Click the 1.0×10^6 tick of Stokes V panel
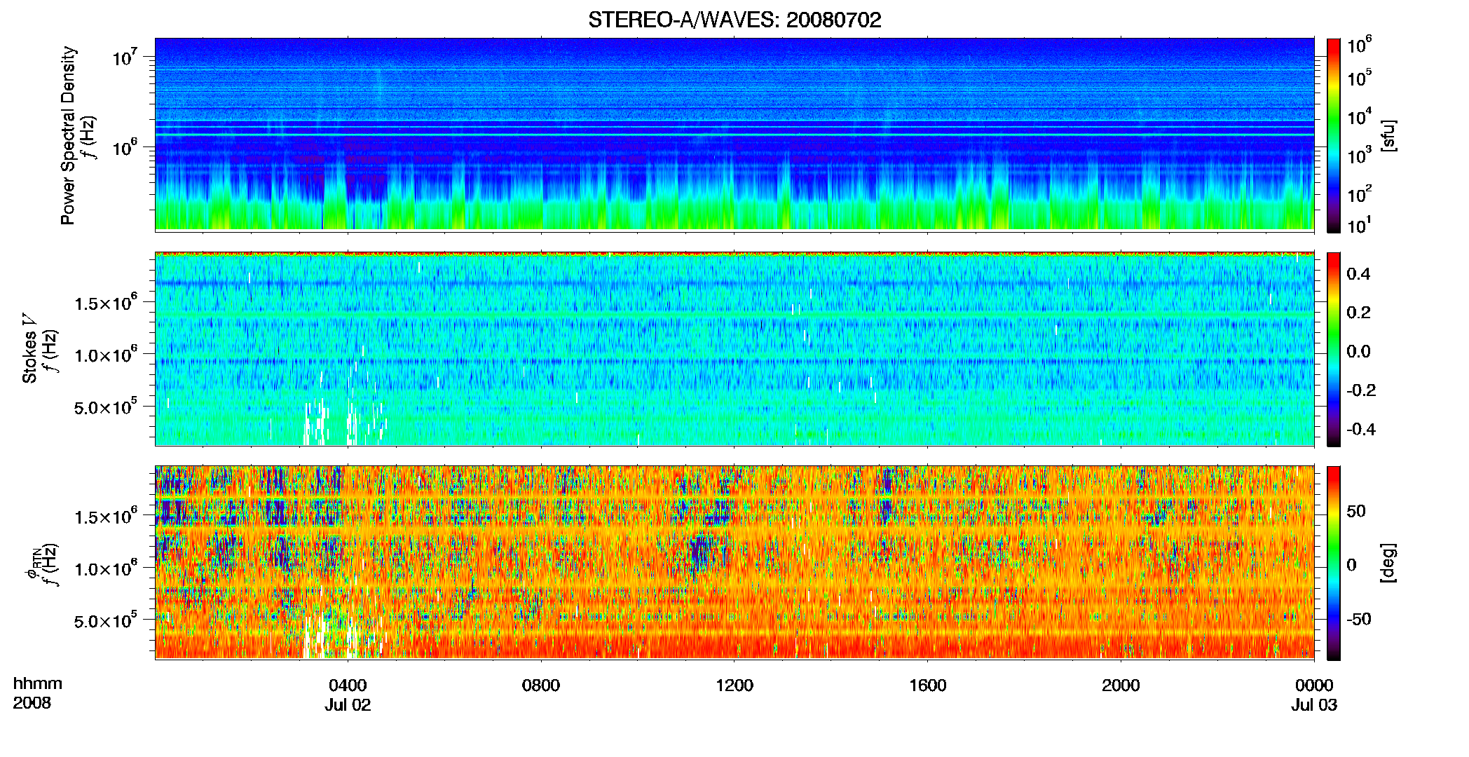Viewport: 1469px width, 757px height. pyautogui.click(x=105, y=355)
